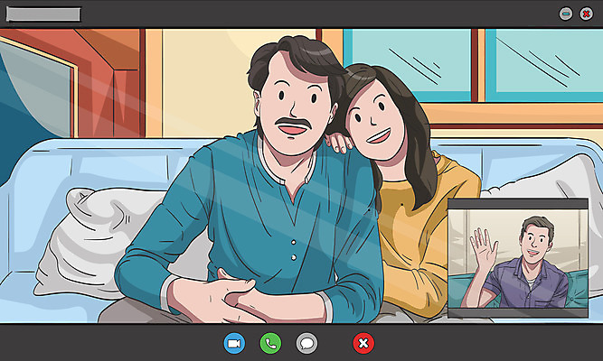End the call with red X button
This screenshot has height=361, width=603.
tap(363, 343)
